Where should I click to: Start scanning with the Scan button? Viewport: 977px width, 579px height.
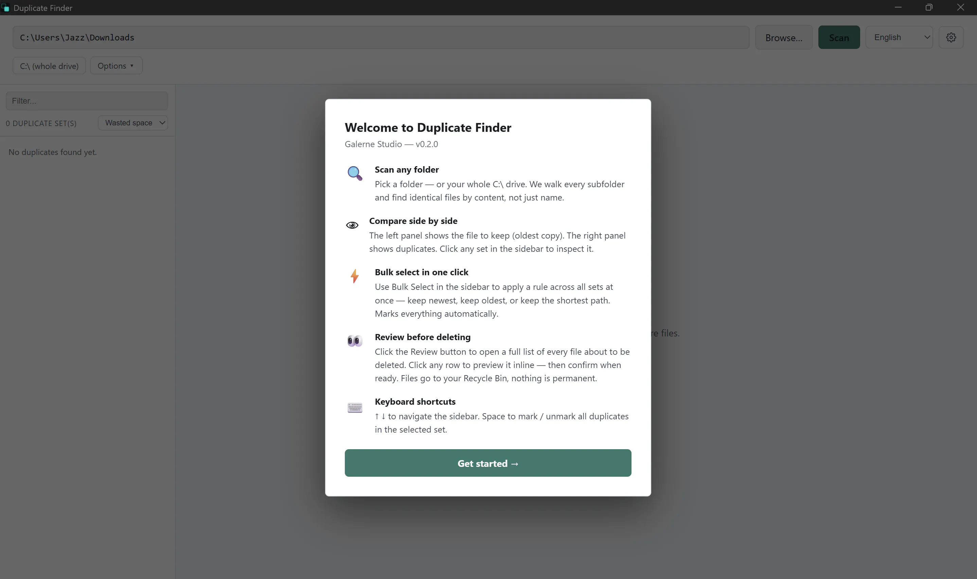click(x=839, y=37)
